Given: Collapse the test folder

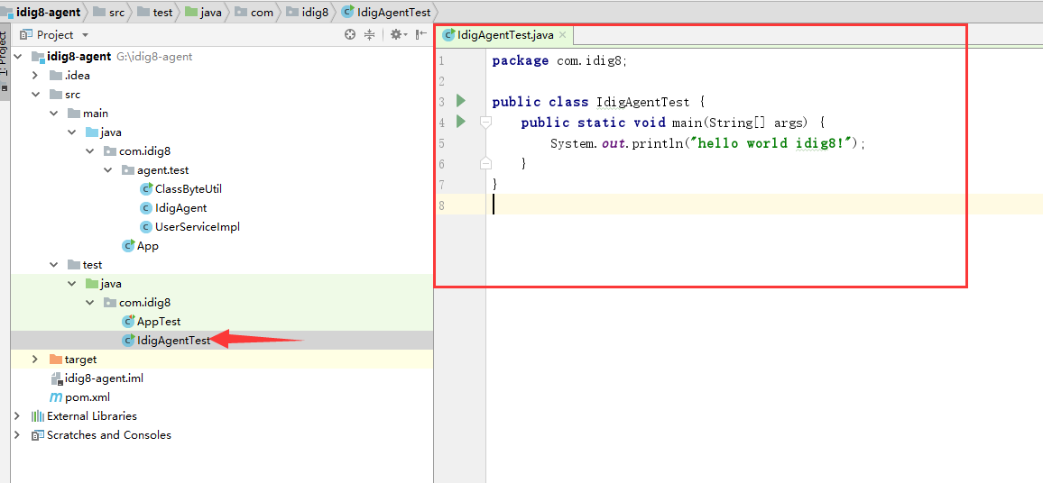Looking at the screenshot, I should [x=53, y=265].
